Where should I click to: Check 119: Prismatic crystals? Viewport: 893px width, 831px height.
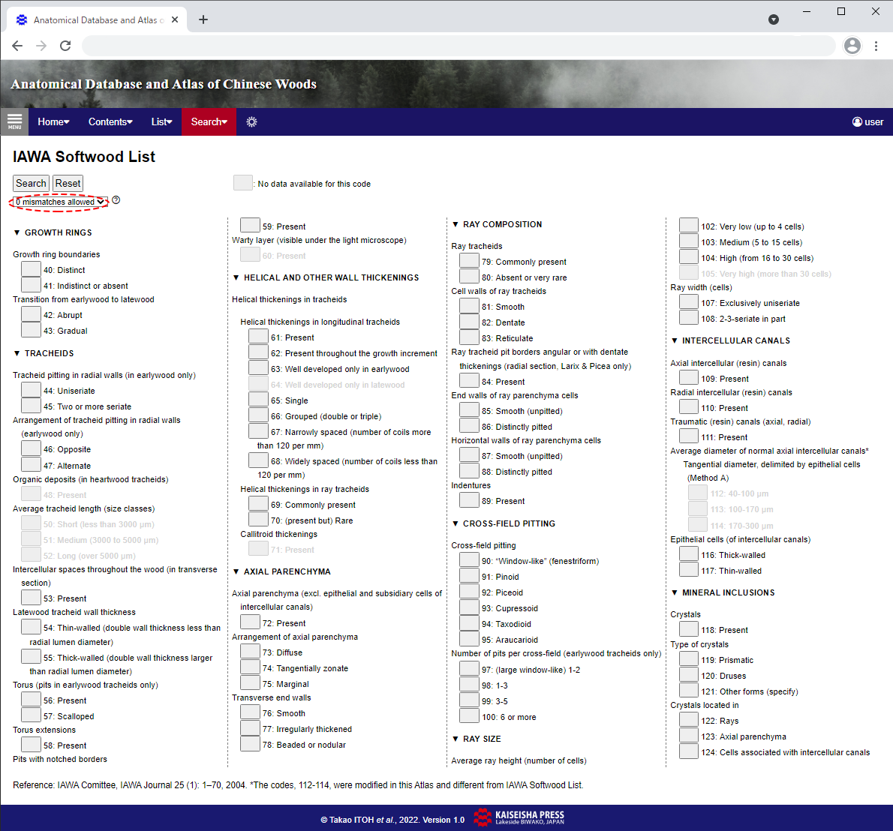point(689,658)
